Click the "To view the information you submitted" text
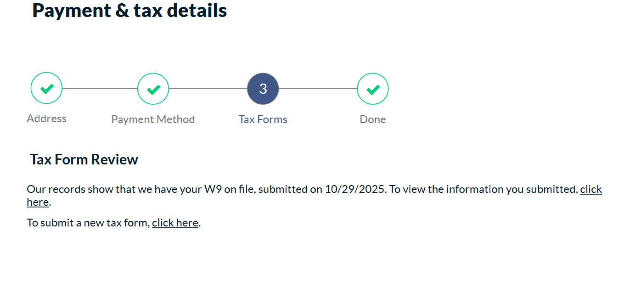 [x=483, y=189]
